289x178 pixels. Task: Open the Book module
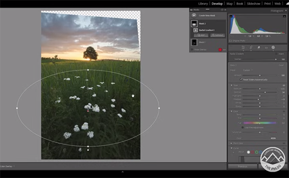[239, 3]
